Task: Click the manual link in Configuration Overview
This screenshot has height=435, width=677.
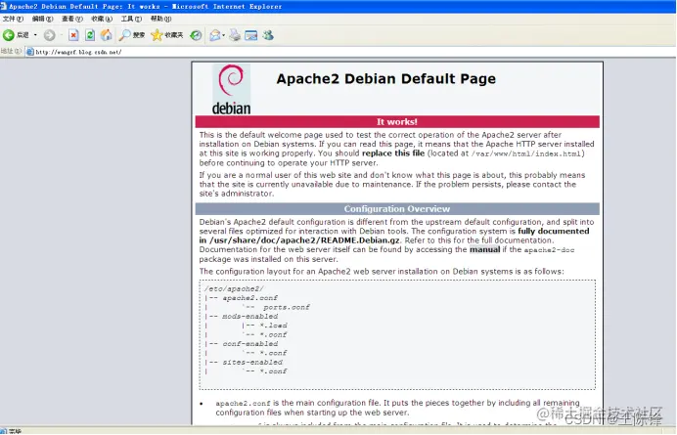Action: [484, 249]
